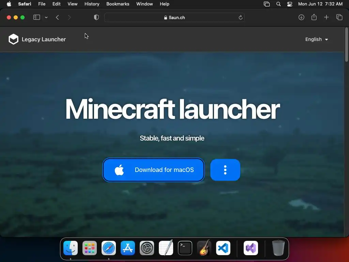Open the Help menu

(165, 4)
